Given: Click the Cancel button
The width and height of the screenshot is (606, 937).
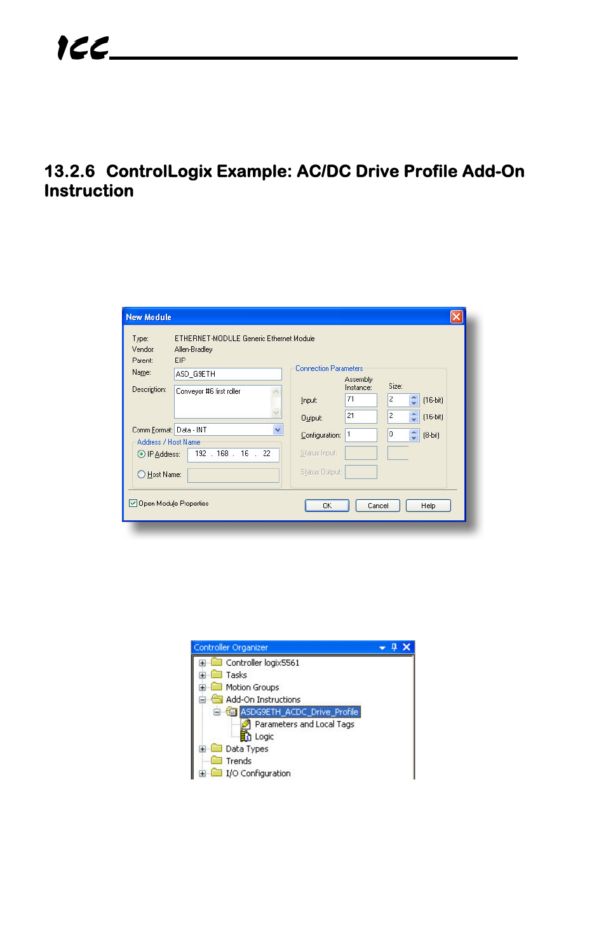Looking at the screenshot, I should pos(378,506).
